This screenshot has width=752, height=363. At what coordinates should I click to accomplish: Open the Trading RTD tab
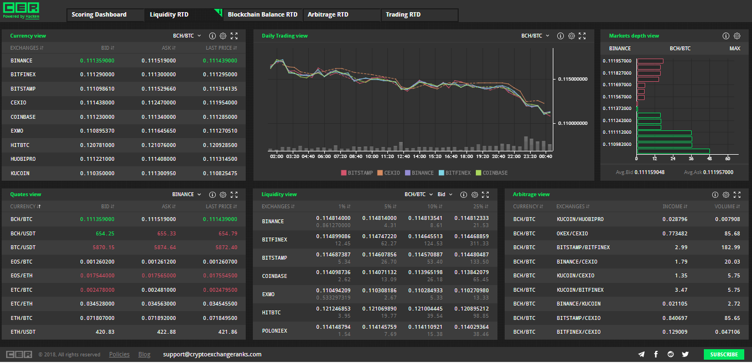point(420,15)
